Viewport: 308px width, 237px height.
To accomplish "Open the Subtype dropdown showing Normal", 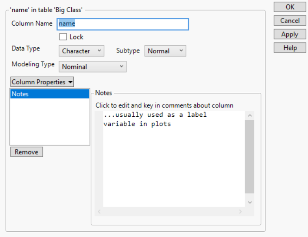I will click(165, 51).
